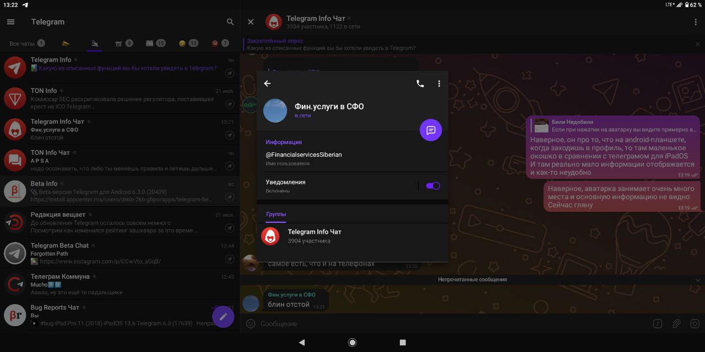The height and width of the screenshot is (352, 705).
Task: Open the camera icon in the message bar
Action: (x=695, y=323)
